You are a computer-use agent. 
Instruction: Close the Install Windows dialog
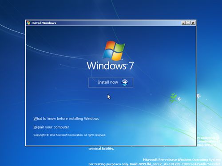point(193,23)
